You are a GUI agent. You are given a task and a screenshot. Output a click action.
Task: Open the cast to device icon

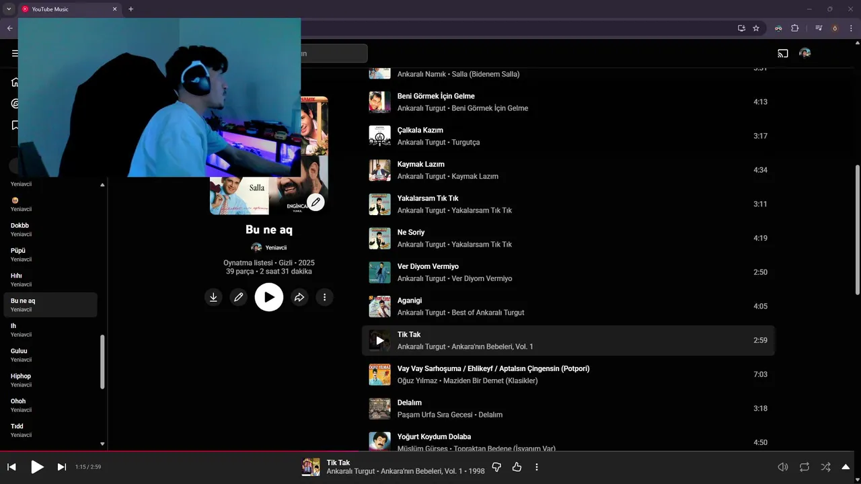point(783,53)
